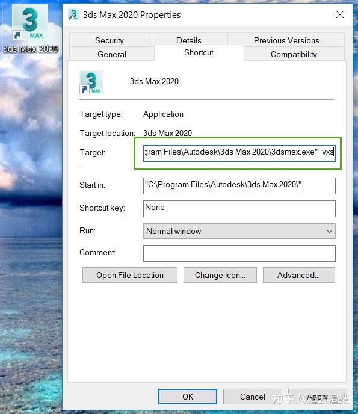358x414 pixels.
Task: Switch to the Details tab
Action: coord(189,40)
